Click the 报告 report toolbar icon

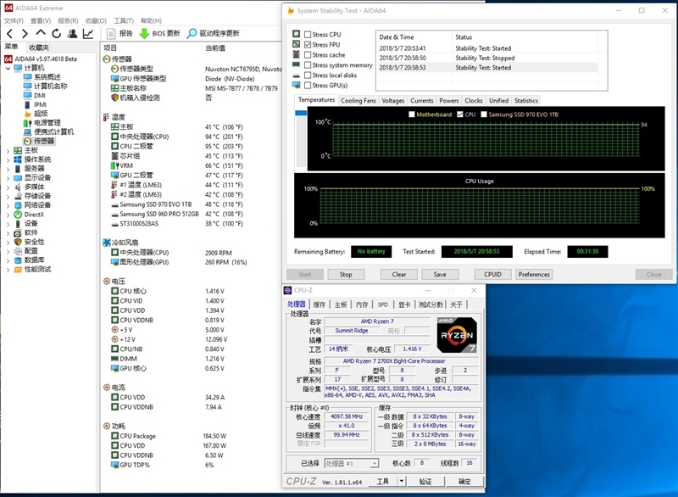(x=111, y=33)
